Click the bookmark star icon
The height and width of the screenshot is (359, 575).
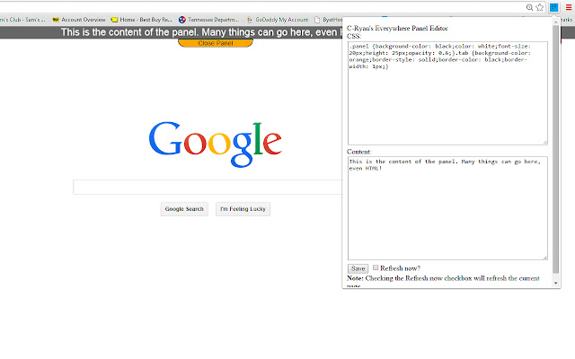pos(540,7)
